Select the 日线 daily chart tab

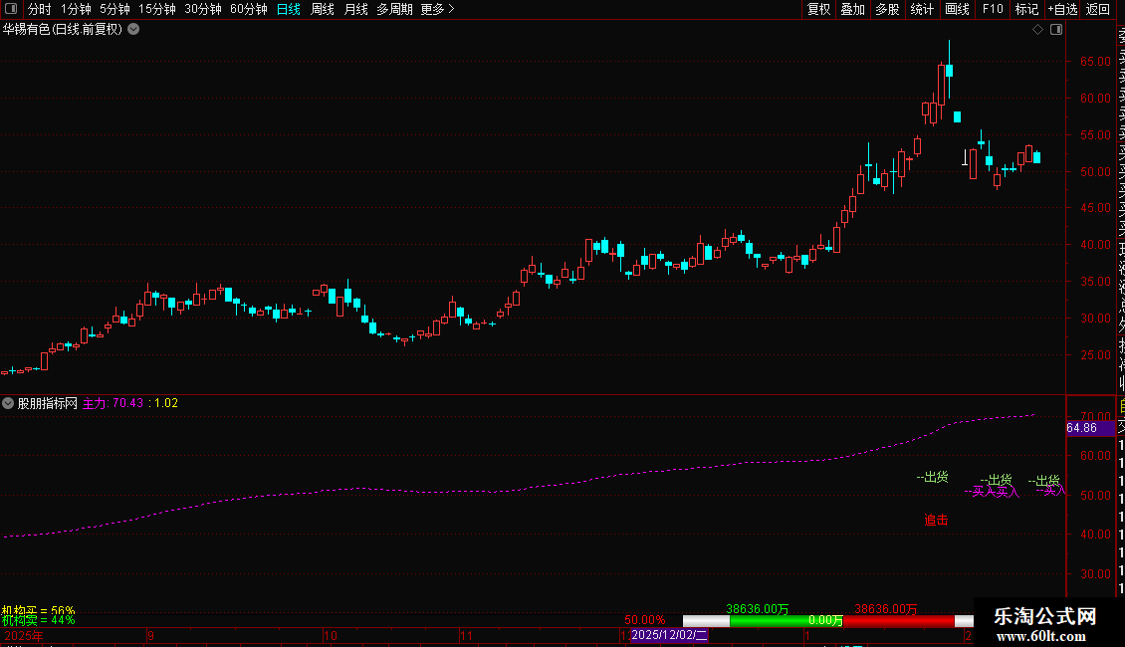289,9
